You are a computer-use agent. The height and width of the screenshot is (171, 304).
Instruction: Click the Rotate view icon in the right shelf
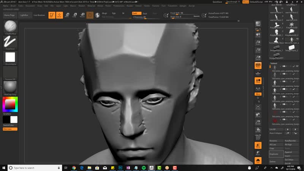point(258,130)
